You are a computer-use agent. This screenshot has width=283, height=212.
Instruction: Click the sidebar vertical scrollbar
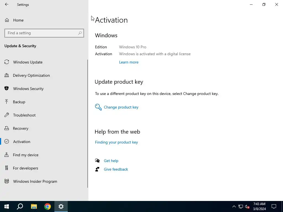[88, 124]
